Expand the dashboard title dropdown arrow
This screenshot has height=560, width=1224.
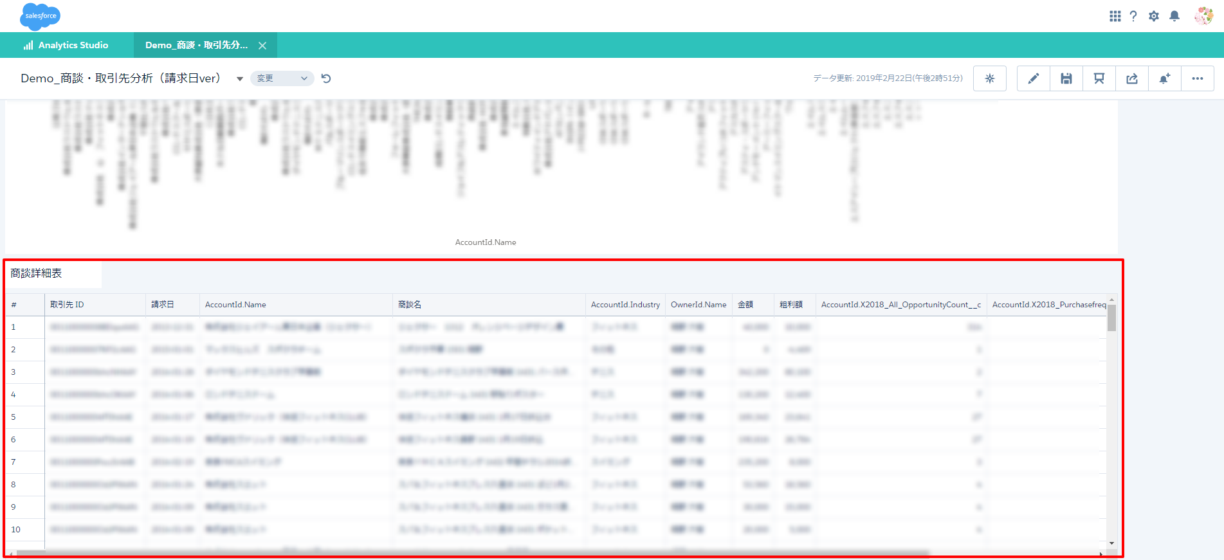tap(239, 78)
